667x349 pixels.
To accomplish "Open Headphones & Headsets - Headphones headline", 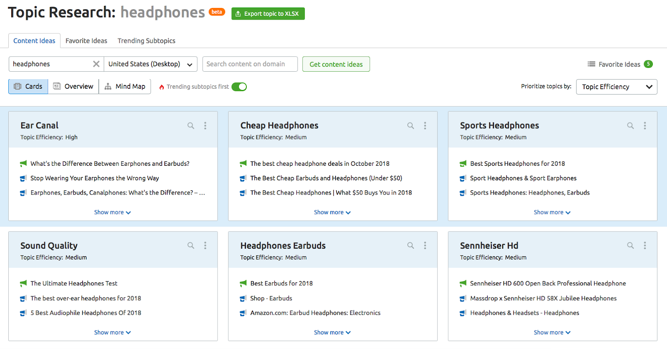I will click(524, 313).
